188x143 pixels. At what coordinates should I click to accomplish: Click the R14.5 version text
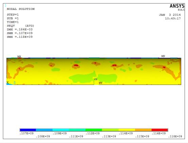tap(181, 10)
